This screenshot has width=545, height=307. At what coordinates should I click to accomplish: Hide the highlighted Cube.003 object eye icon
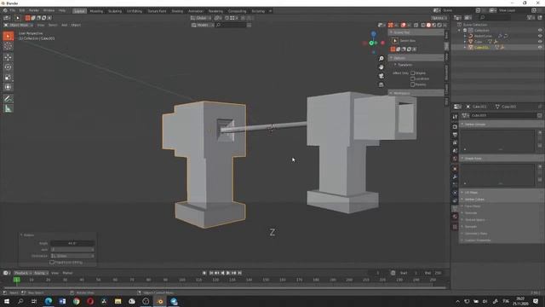pyautogui.click(x=540, y=47)
